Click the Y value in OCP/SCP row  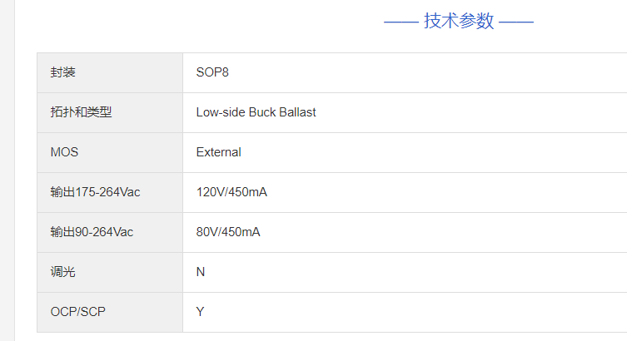pos(201,312)
